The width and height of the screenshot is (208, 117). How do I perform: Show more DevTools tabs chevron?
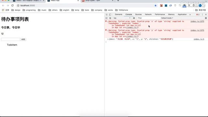[190, 14]
